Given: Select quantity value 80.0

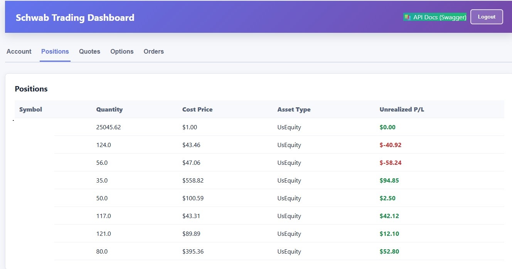Looking at the screenshot, I should tap(102, 252).
